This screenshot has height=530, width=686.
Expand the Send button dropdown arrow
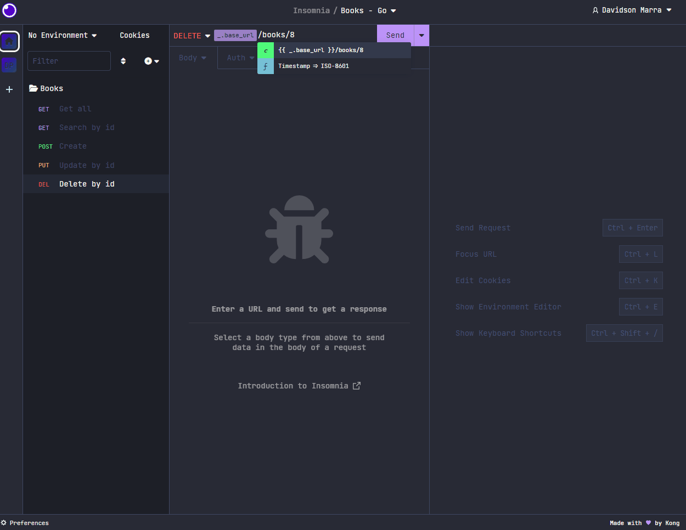(x=421, y=35)
